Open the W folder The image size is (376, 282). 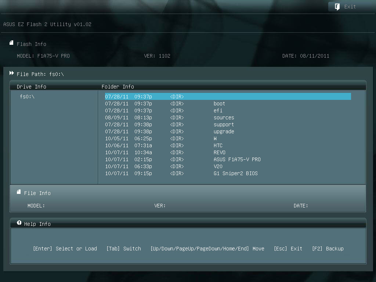pos(215,138)
